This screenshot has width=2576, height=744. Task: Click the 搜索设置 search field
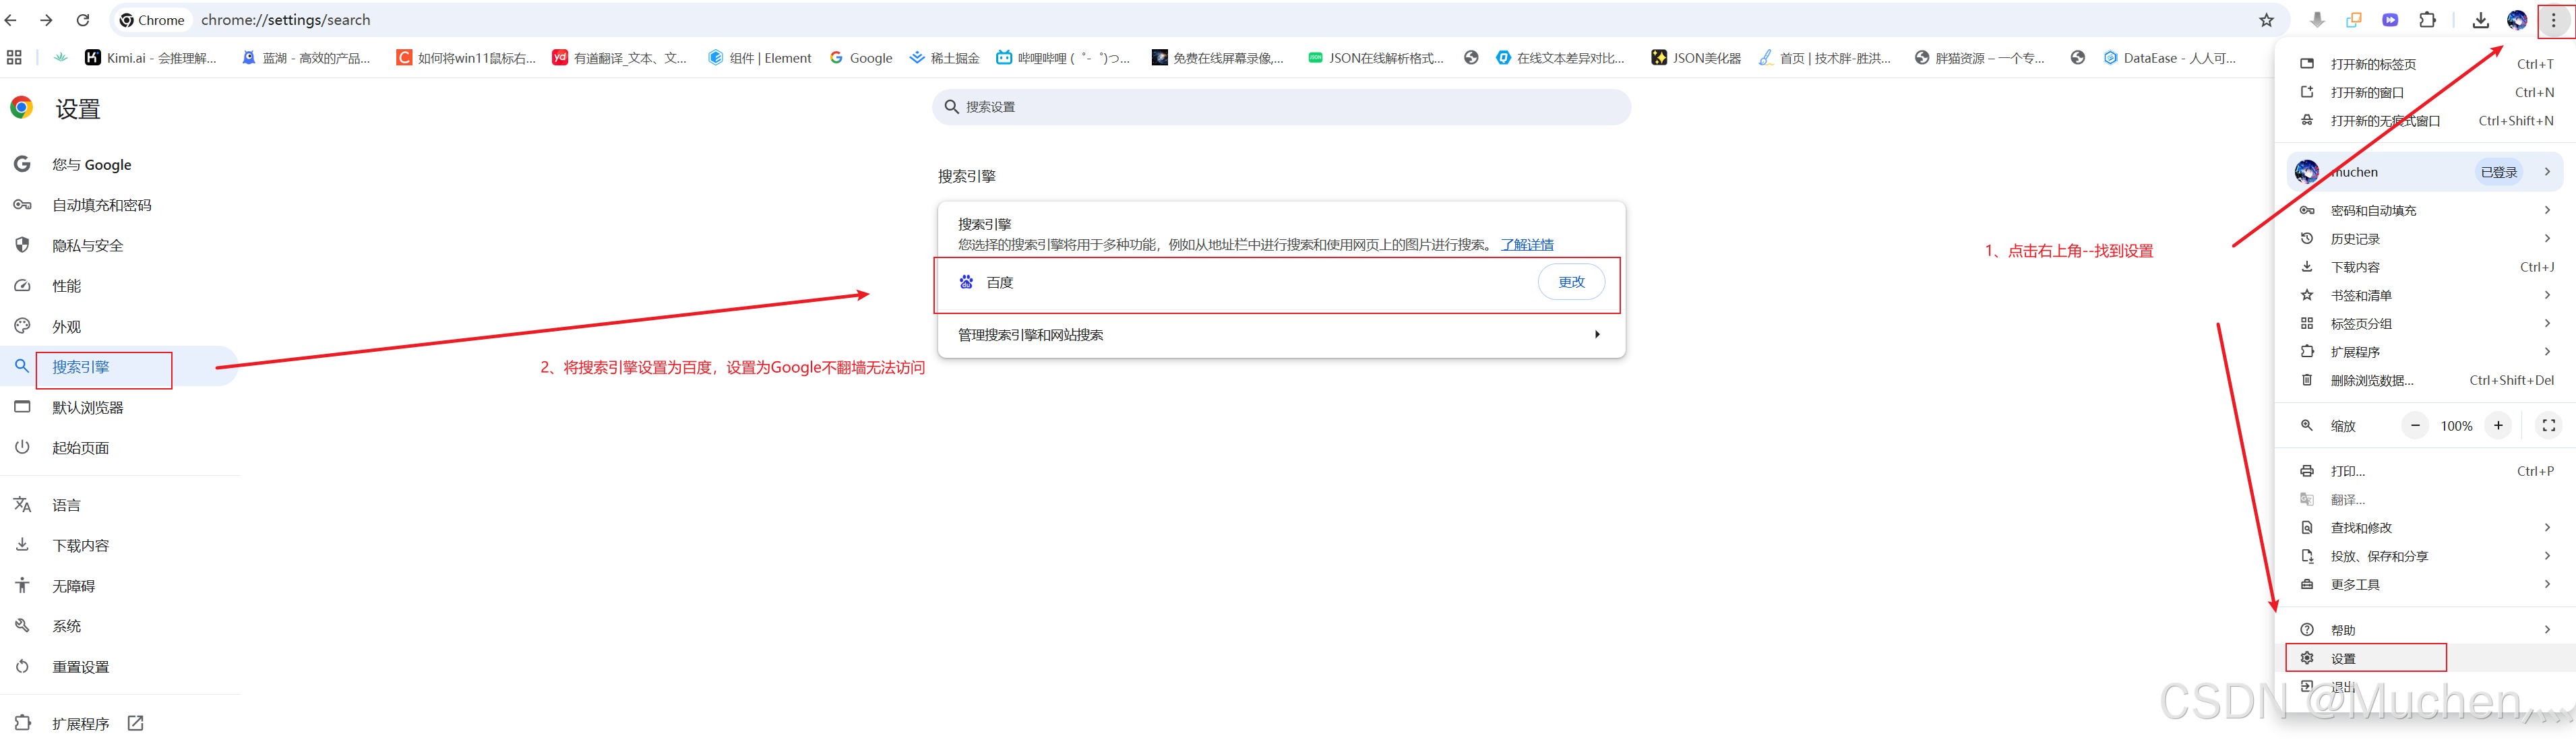tap(1280, 107)
